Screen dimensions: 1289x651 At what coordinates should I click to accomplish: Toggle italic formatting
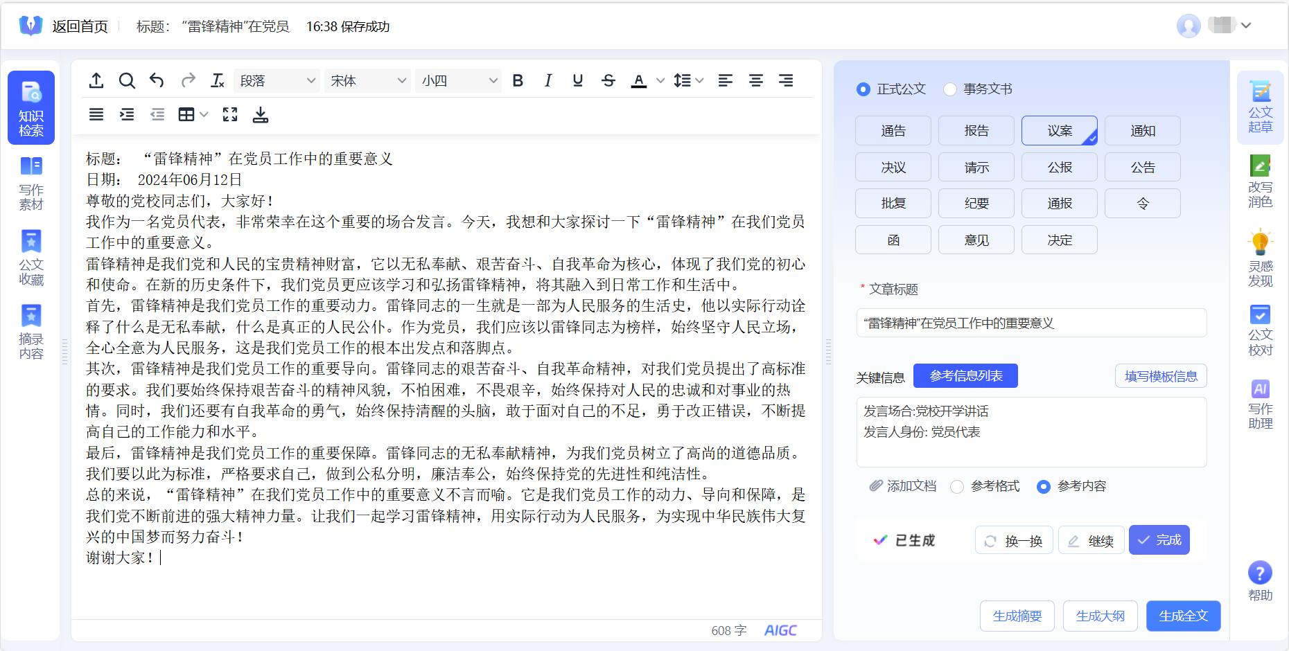548,81
